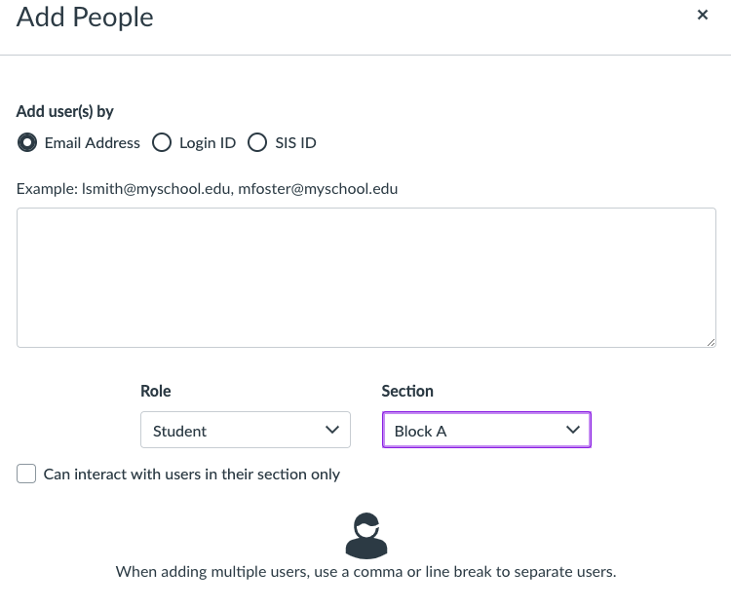This screenshot has height=608, width=731.
Task: Select the Email Address radio button
Action: [x=27, y=142]
